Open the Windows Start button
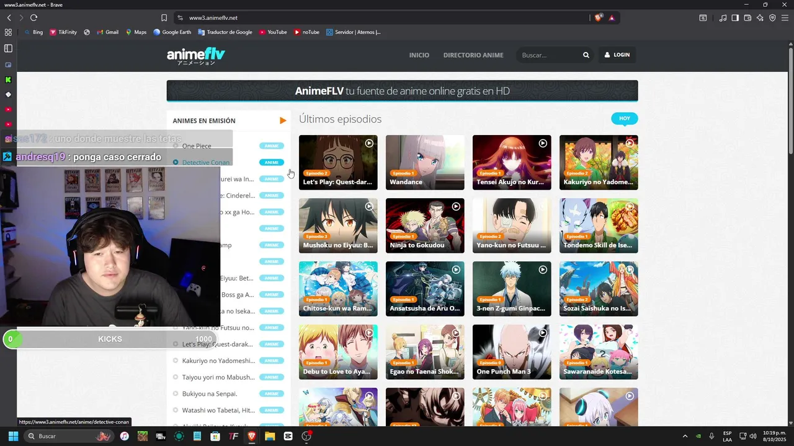 pyautogui.click(x=13, y=436)
